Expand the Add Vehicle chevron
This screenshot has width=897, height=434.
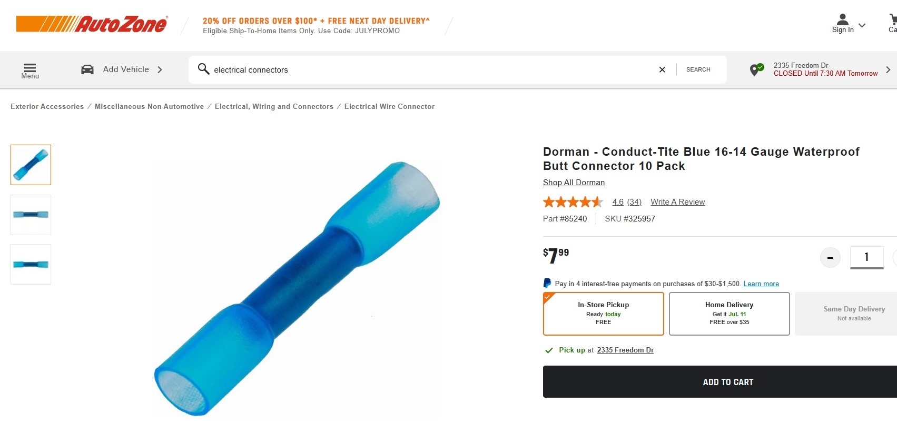(160, 69)
